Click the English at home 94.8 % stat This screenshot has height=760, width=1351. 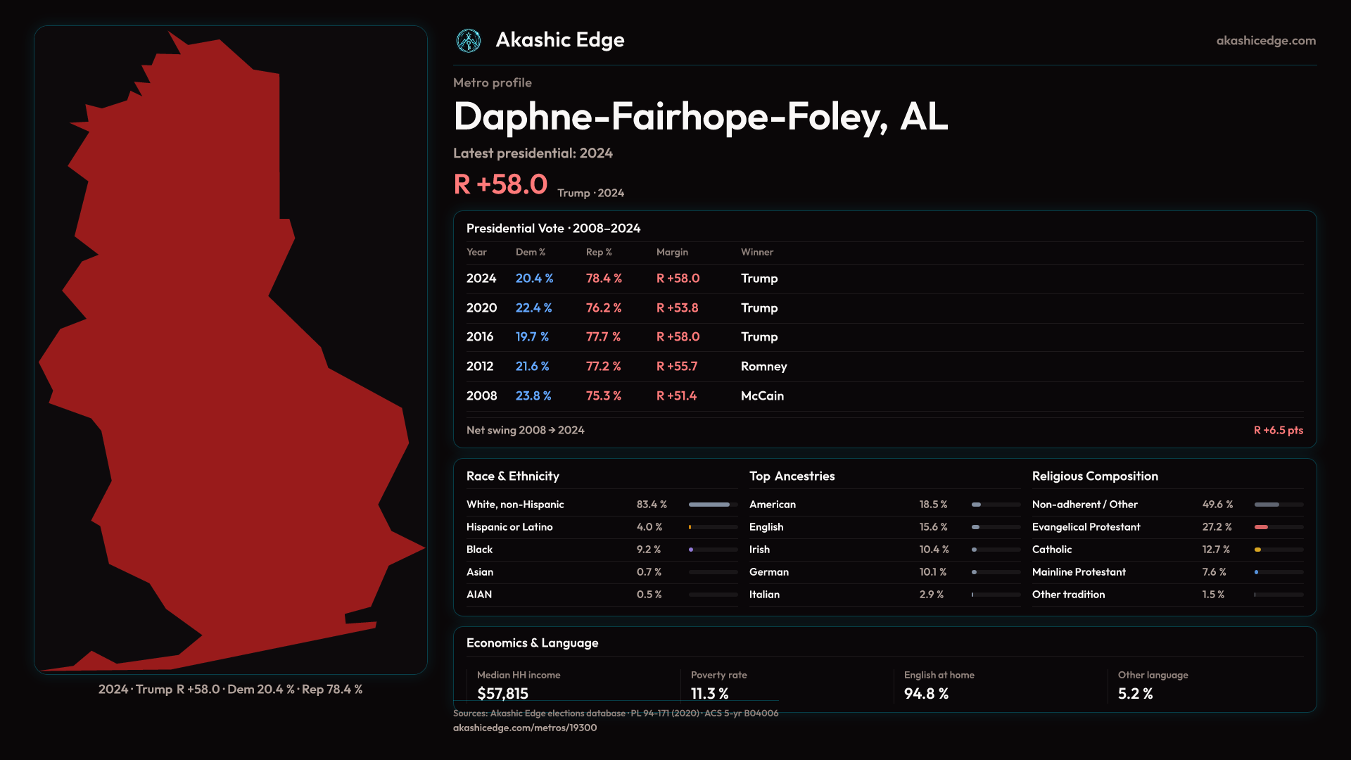[926, 693]
